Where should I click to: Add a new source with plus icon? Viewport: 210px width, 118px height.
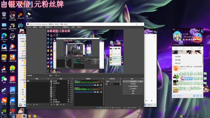click(51, 104)
